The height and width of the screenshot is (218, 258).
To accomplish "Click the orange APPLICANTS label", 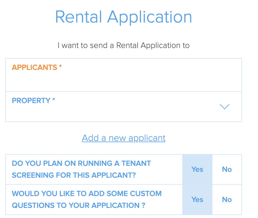I will click(34, 68).
